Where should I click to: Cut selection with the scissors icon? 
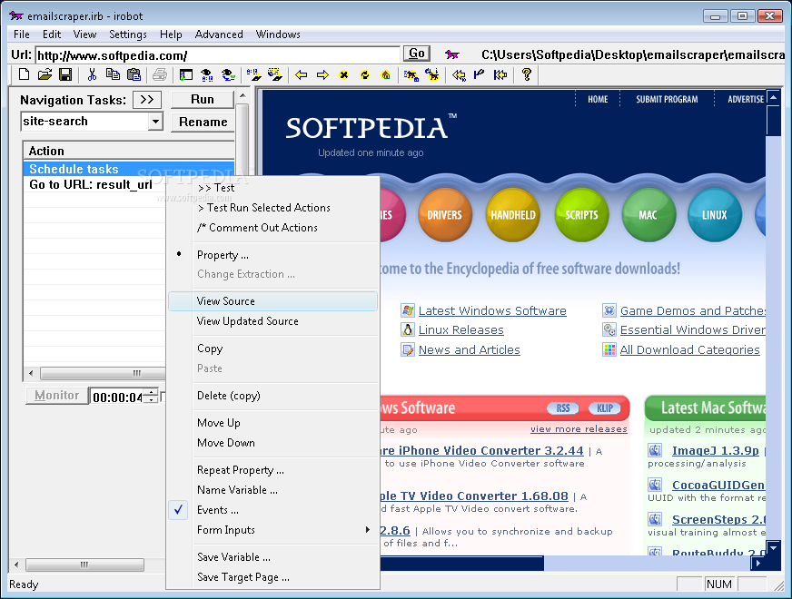pos(92,74)
